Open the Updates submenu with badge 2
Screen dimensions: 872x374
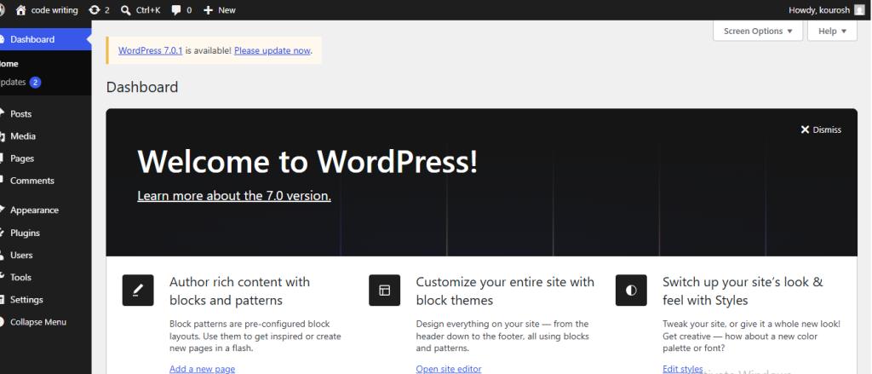46,83
